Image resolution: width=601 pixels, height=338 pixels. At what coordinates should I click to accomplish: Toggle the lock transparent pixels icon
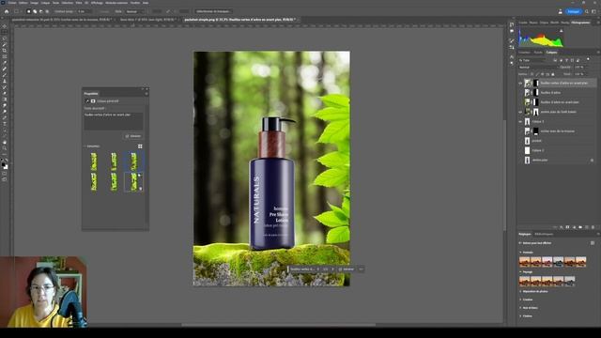tap(532, 74)
